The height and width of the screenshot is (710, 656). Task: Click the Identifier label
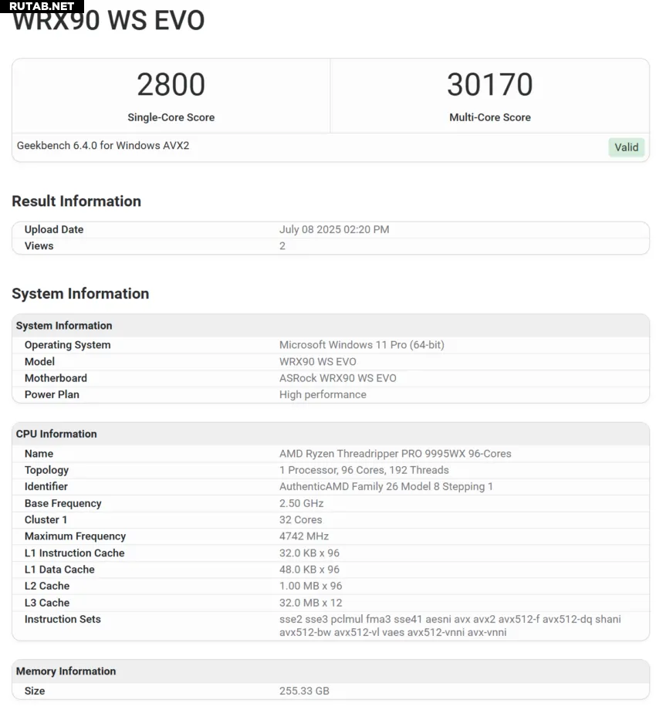click(46, 487)
